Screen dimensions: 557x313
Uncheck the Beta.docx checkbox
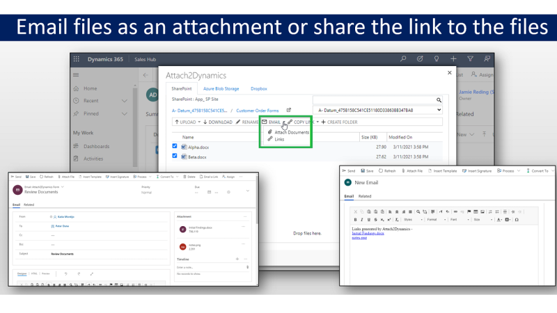coord(175,156)
